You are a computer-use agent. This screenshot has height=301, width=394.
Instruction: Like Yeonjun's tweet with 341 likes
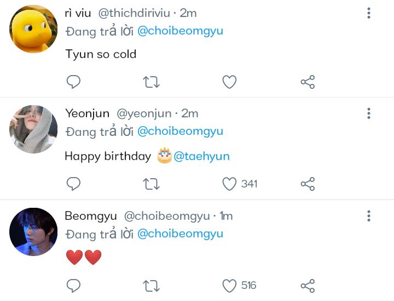tap(229, 184)
